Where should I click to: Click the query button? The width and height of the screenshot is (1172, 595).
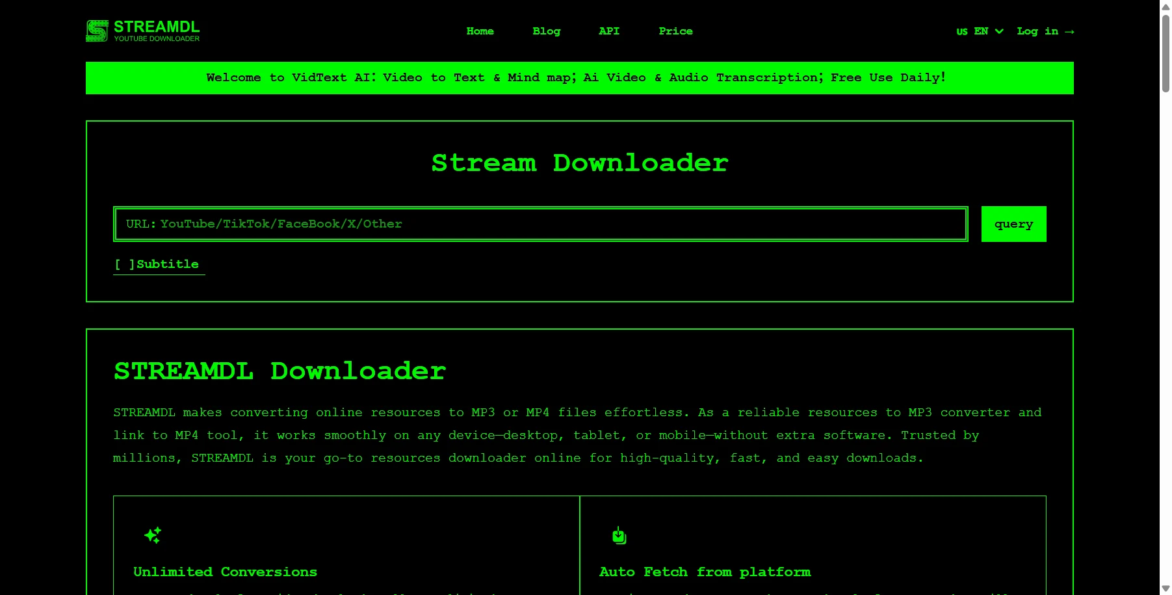coord(1013,224)
